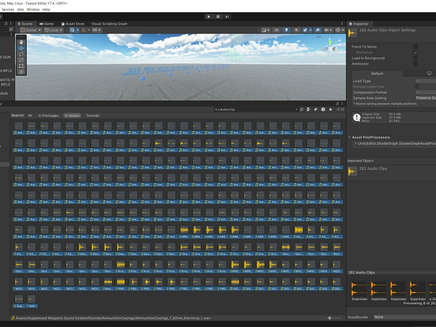Lock the Project panel with padlock icon
436x327 pixels.
tap(337, 104)
